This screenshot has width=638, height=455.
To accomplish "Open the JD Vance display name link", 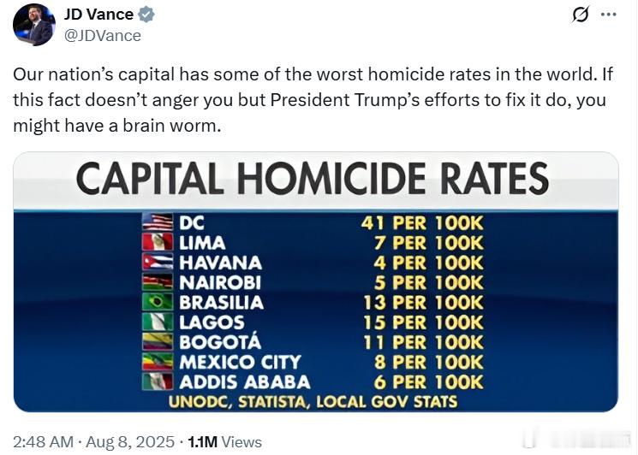I will [x=98, y=15].
